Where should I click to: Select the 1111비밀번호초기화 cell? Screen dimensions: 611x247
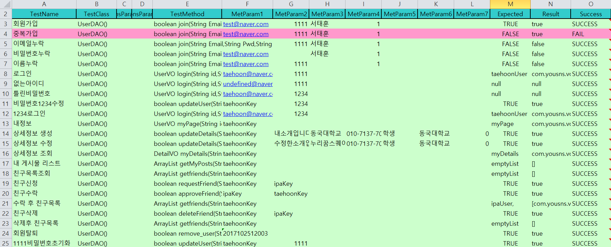click(44, 243)
